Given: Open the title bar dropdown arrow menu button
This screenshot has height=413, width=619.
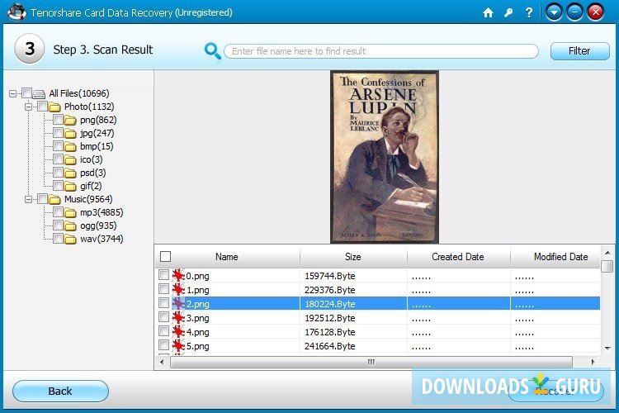Looking at the screenshot, I should tap(554, 12).
